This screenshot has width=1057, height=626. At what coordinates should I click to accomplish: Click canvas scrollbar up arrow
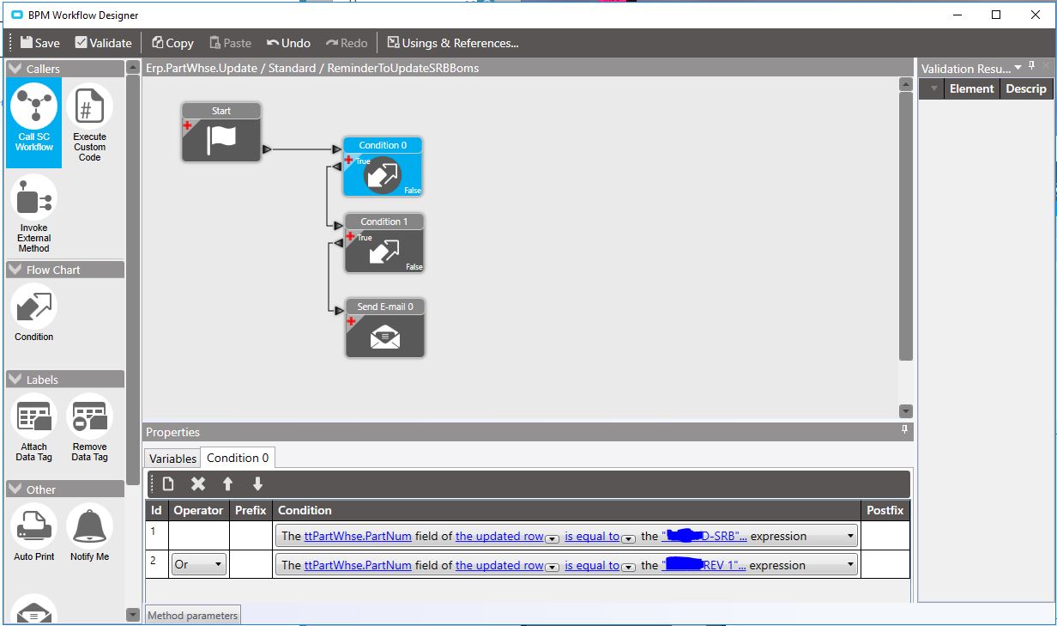[x=905, y=84]
